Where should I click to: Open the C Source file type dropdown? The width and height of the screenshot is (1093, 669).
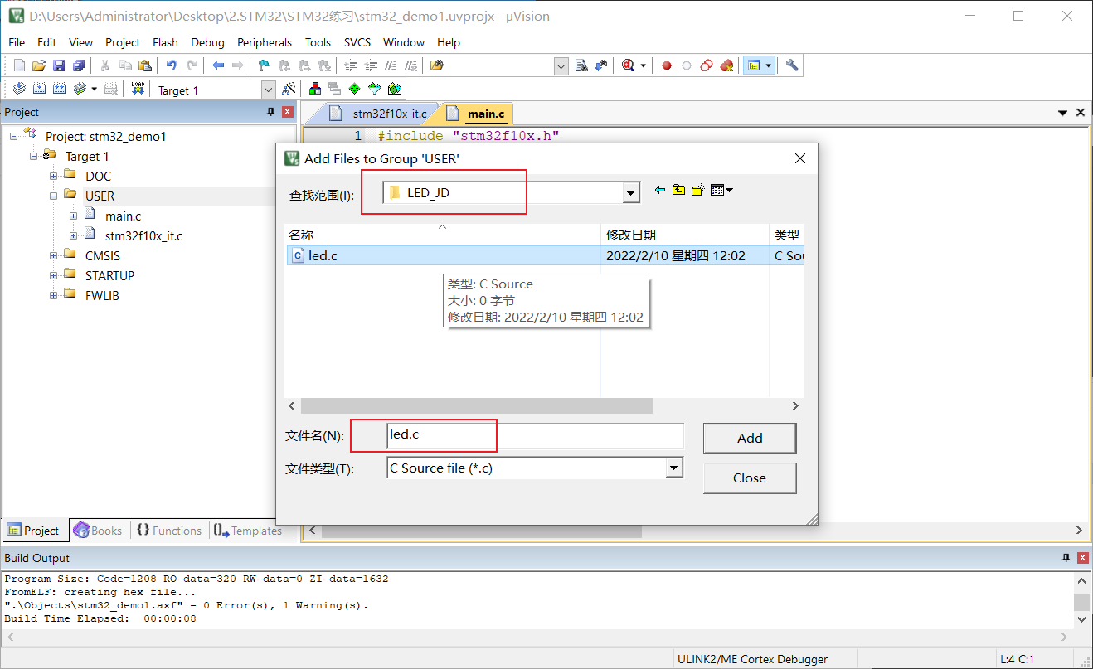[x=674, y=468]
